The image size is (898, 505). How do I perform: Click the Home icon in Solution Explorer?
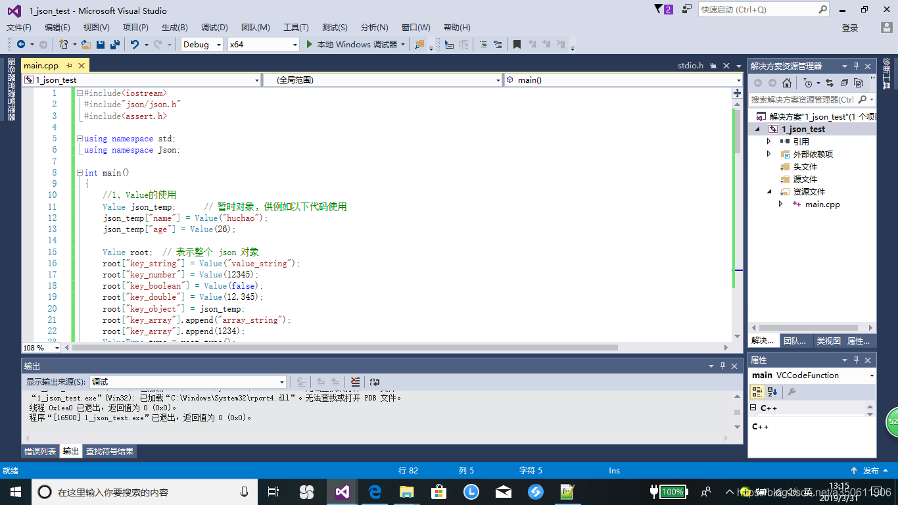point(787,83)
